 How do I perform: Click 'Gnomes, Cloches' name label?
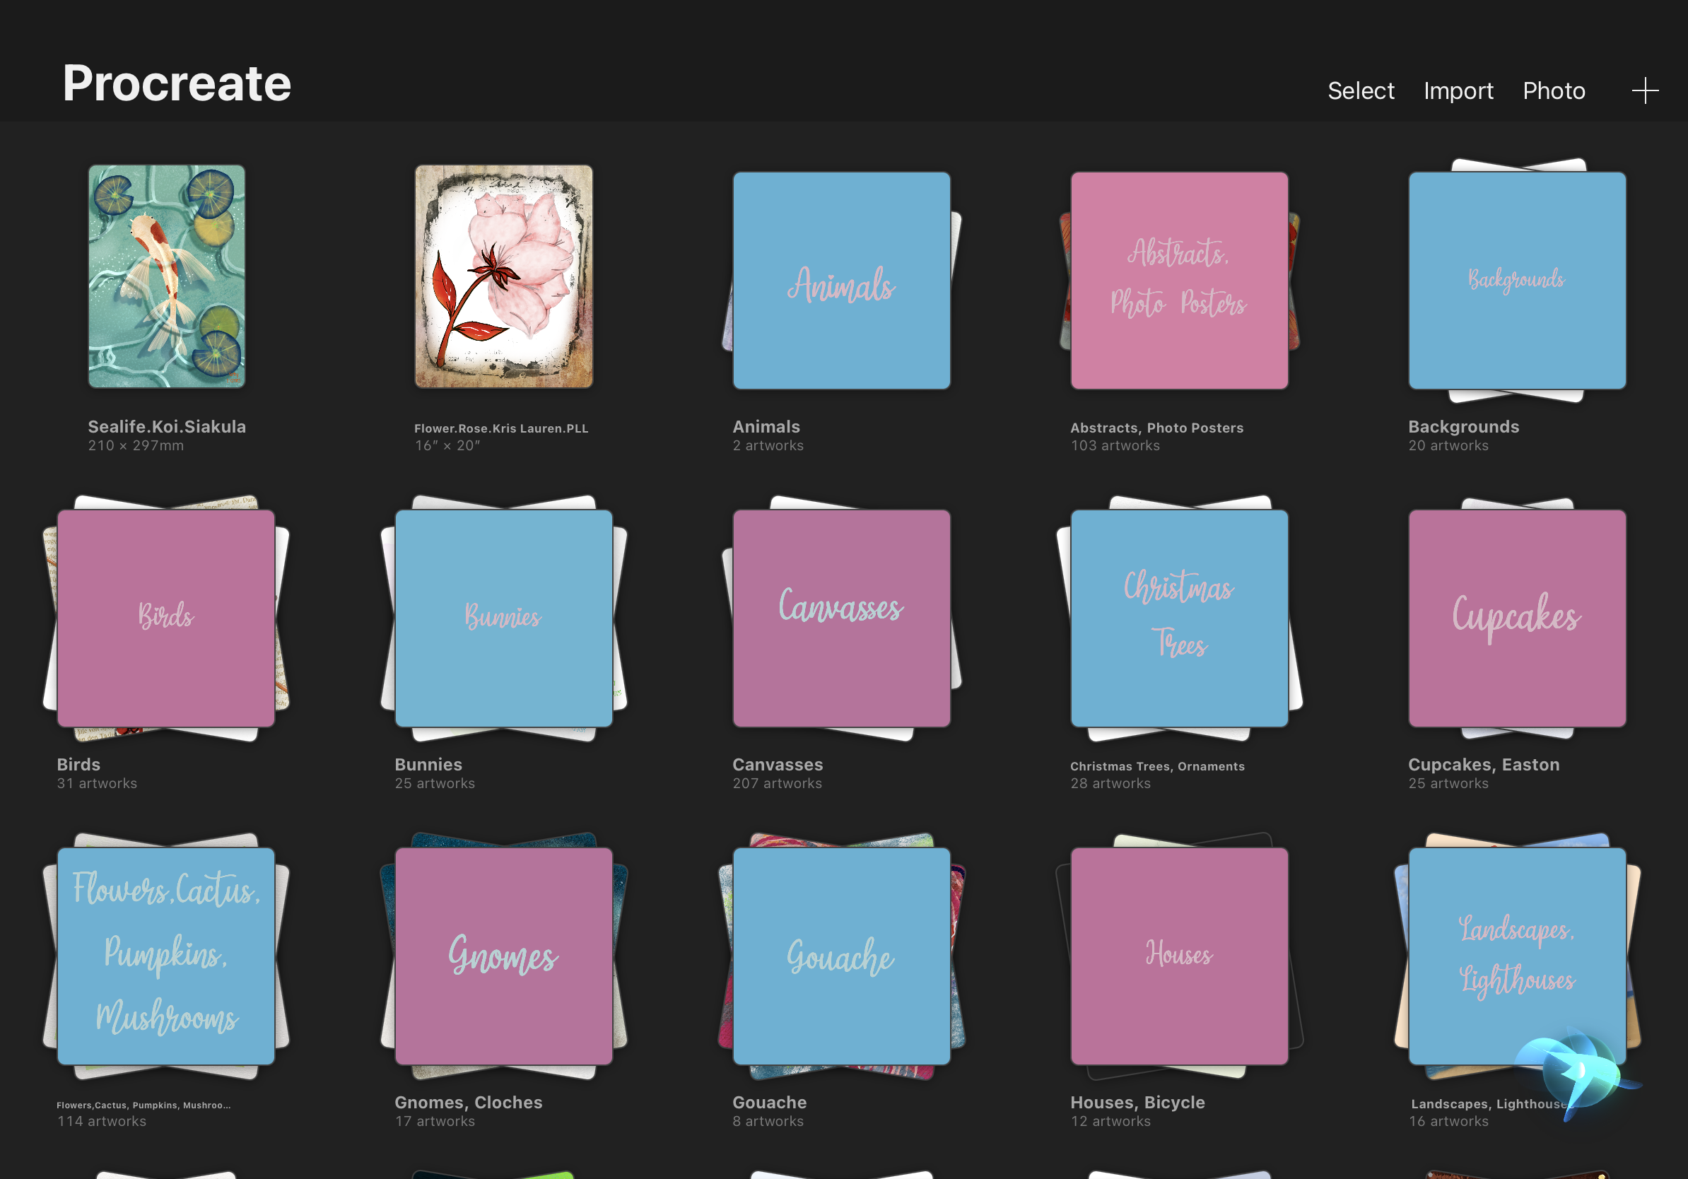pyautogui.click(x=469, y=1102)
